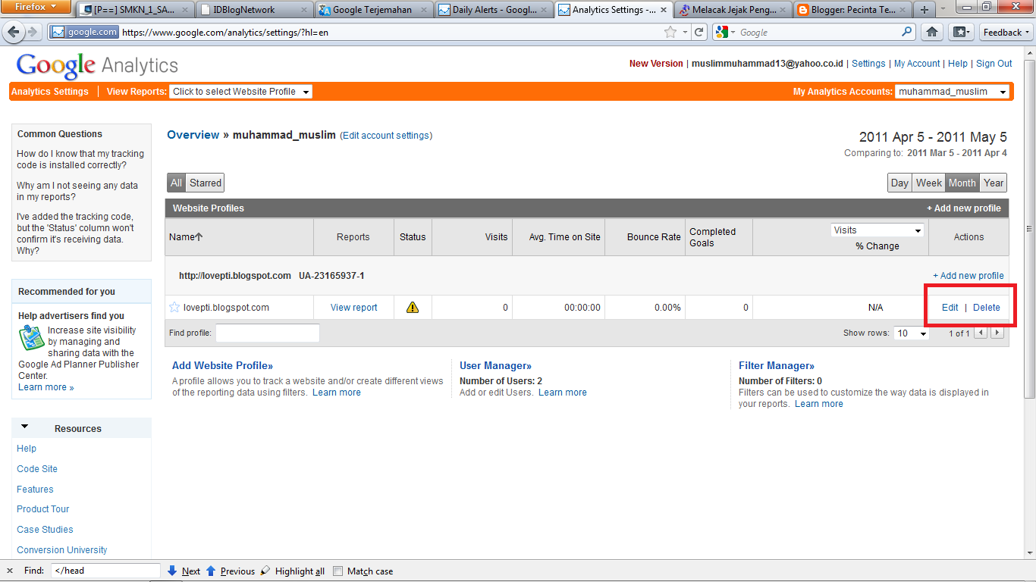Image resolution: width=1036 pixels, height=582 pixels.
Task: Find previous match with Previous arrow
Action: click(231, 571)
